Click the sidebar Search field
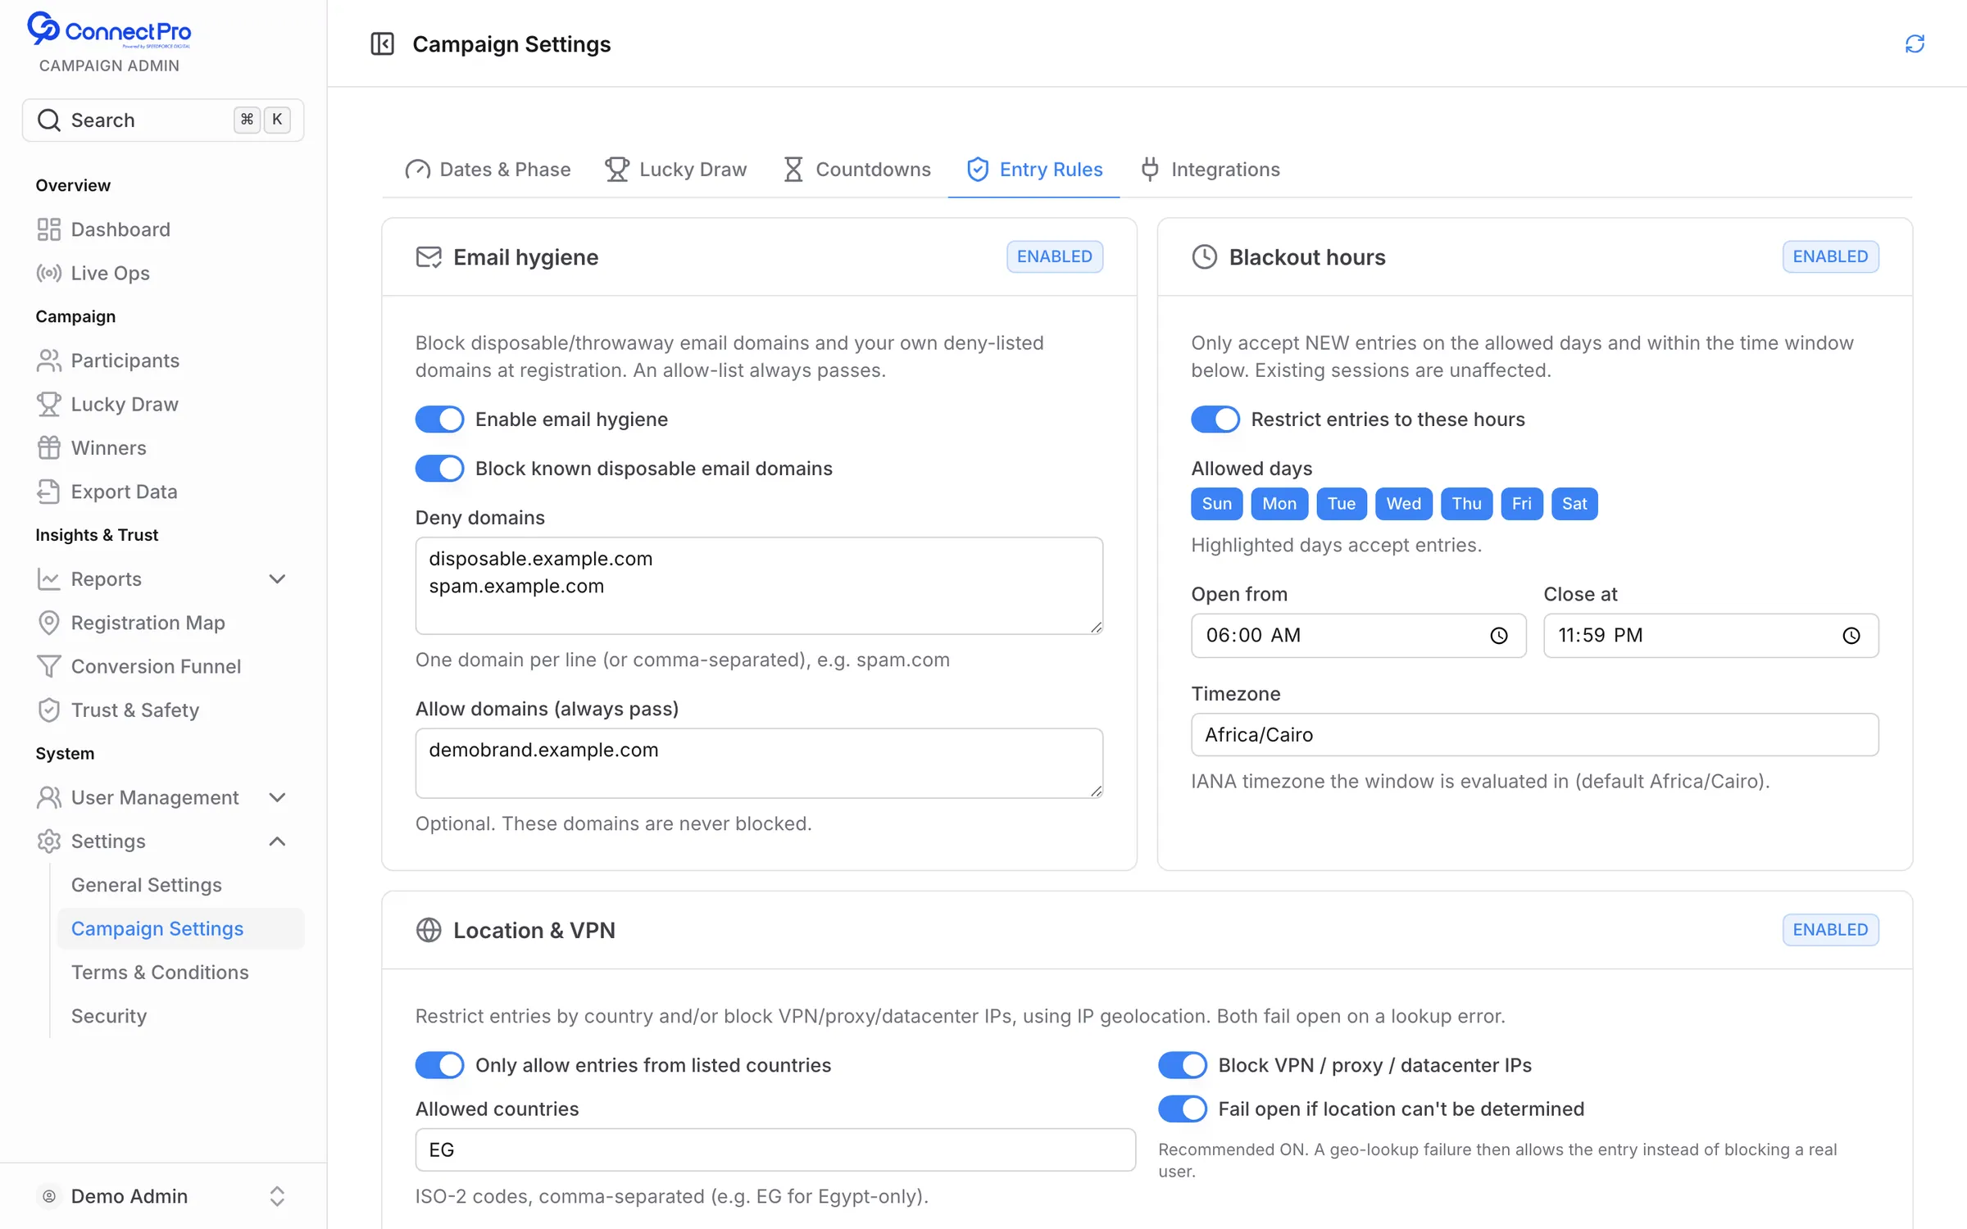The width and height of the screenshot is (1967, 1229). (163, 120)
